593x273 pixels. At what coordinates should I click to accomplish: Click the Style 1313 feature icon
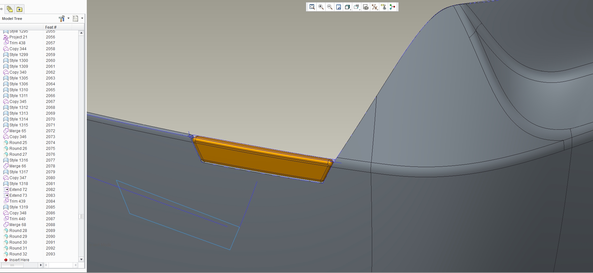[x=6, y=113]
